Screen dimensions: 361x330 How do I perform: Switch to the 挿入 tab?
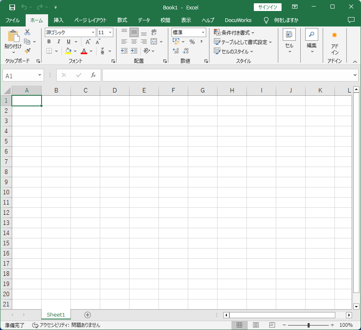point(59,20)
